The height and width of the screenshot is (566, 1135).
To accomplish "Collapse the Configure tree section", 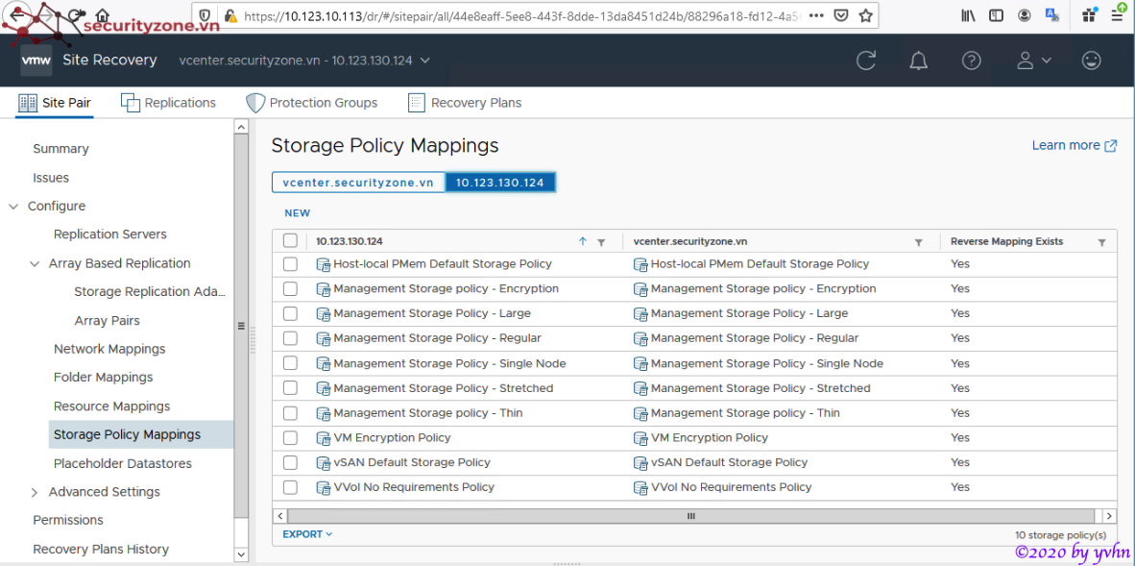I will pos(13,207).
